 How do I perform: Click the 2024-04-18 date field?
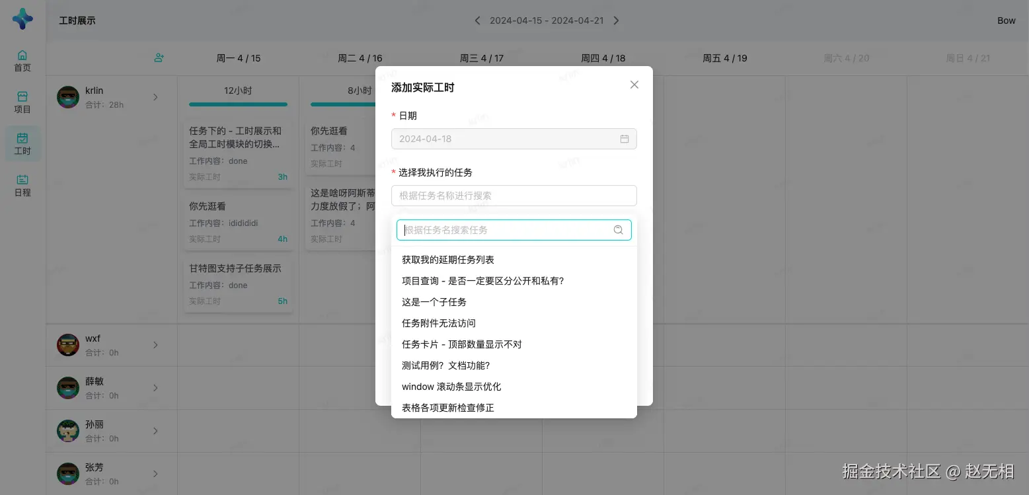pos(514,139)
